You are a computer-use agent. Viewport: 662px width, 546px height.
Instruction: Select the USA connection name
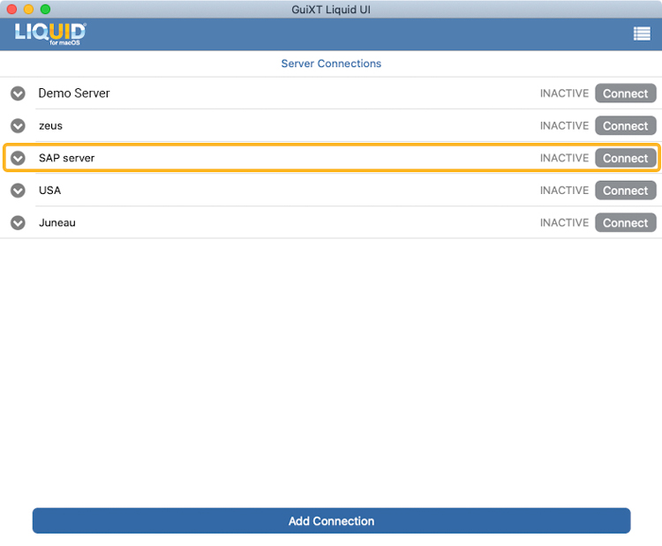(49, 191)
